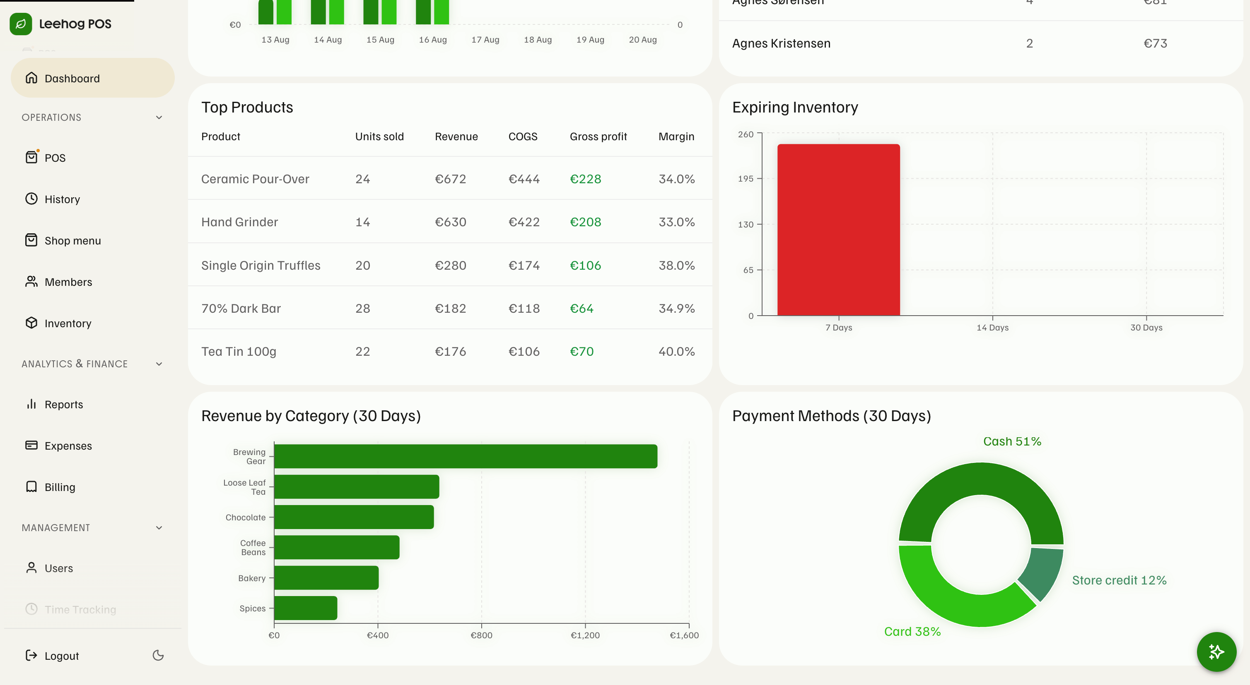Click the Logout arrow icon

click(31, 656)
